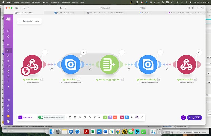This screenshot has height=136, width=211.
Task: Add a module after the Webhook response
Action: 199,64
